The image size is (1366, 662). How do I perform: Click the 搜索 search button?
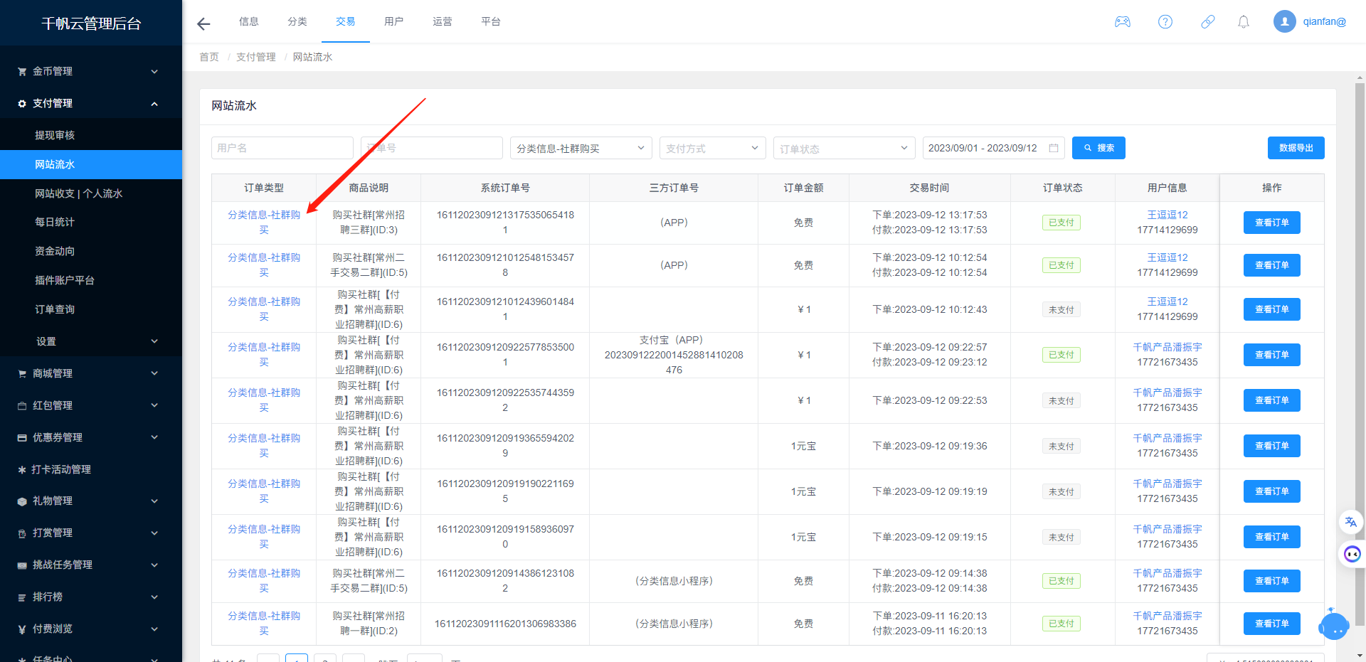click(x=1098, y=148)
